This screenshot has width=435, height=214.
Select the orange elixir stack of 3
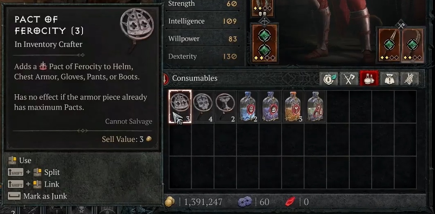tap(293, 106)
